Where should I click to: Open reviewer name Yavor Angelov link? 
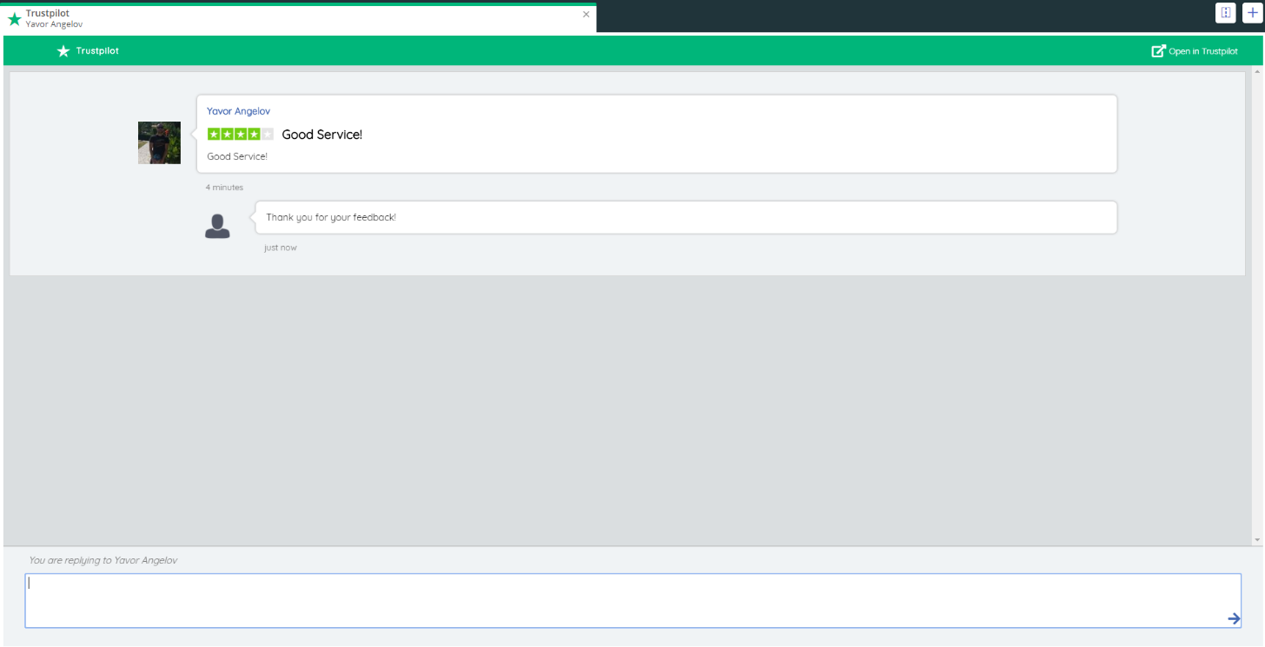coord(238,111)
